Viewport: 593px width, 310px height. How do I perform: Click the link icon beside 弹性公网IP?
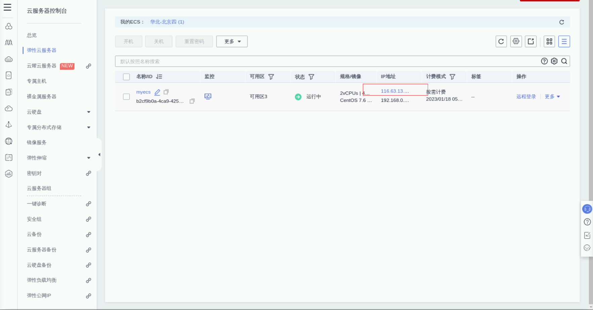pos(88,296)
